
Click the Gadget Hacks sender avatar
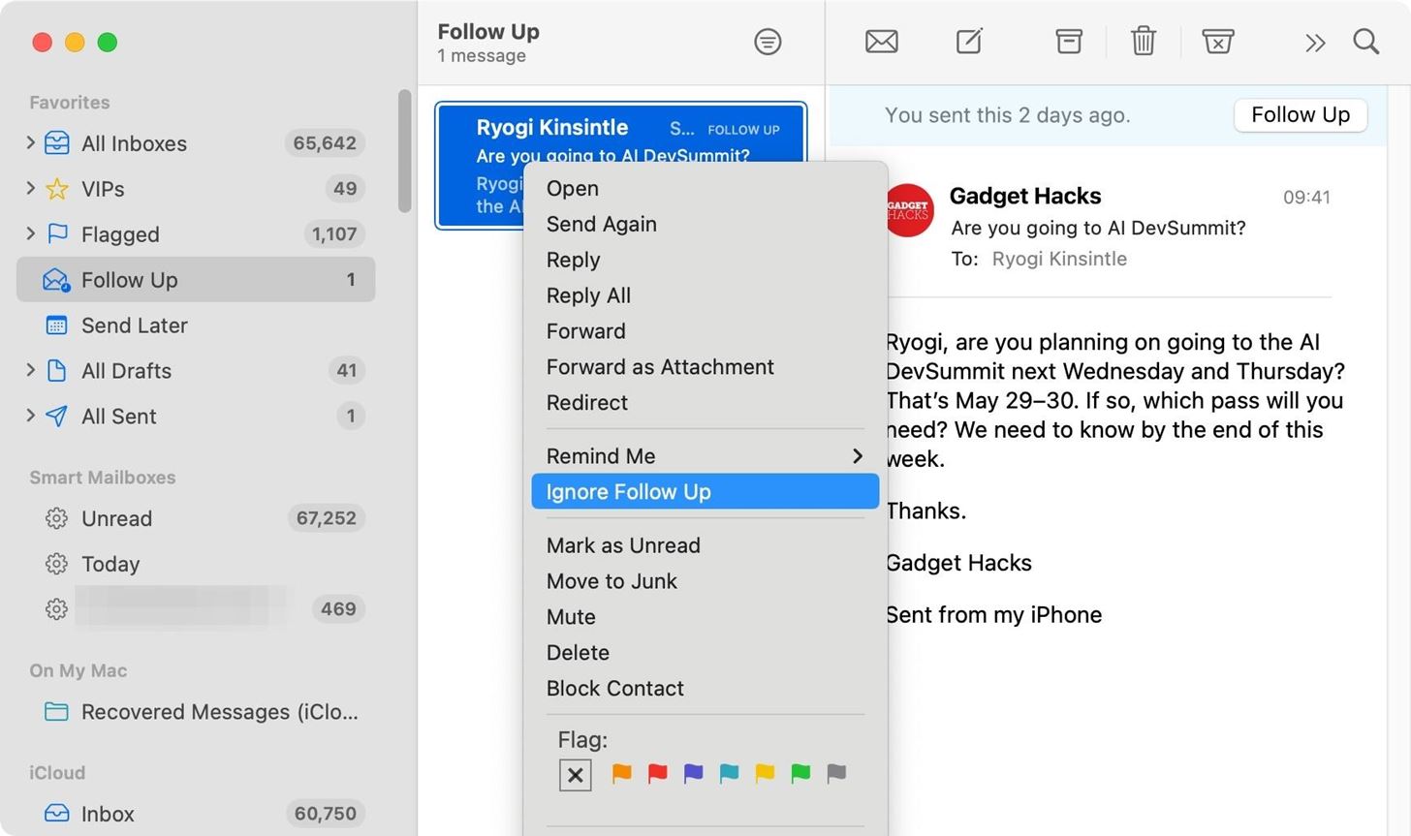click(908, 210)
